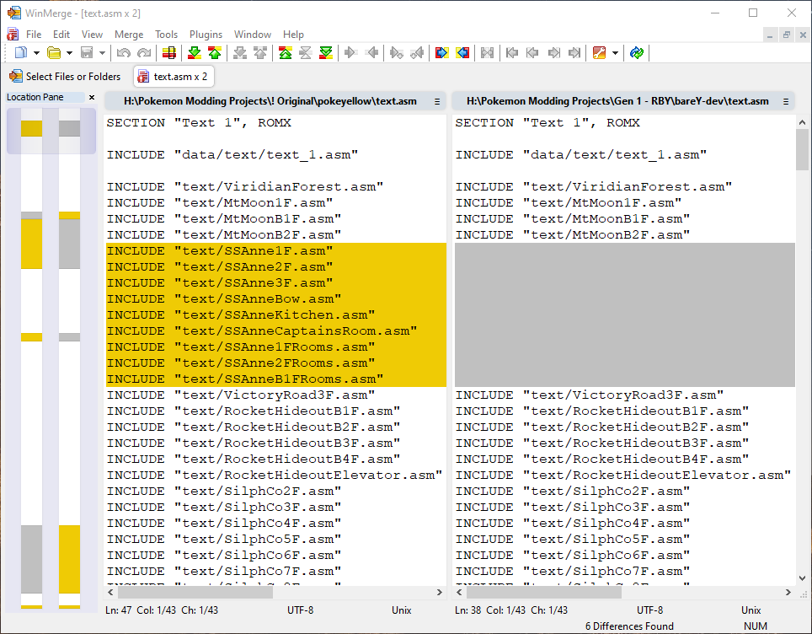Click right pane SilphCo7F.asm line
Image resolution: width=812 pixels, height=634 pixels.
[624, 572]
